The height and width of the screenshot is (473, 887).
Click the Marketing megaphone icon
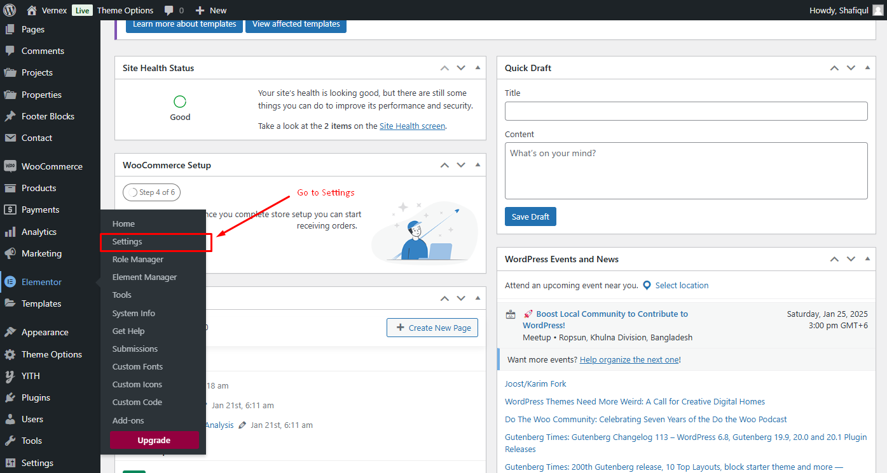tap(10, 253)
